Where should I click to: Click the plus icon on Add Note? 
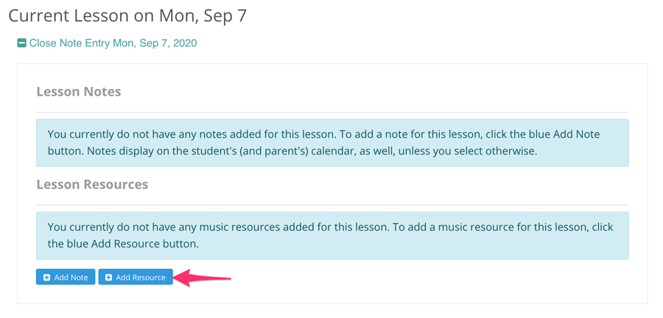[x=47, y=278]
